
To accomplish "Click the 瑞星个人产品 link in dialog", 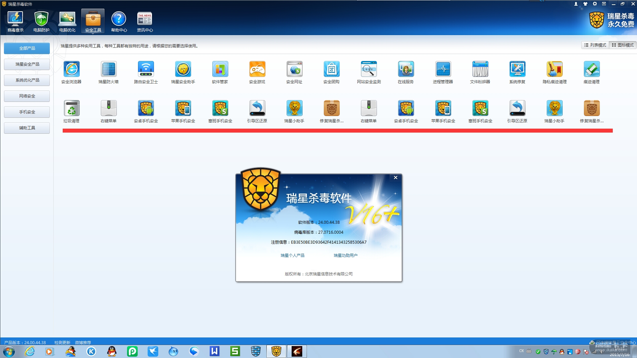I will pyautogui.click(x=292, y=256).
